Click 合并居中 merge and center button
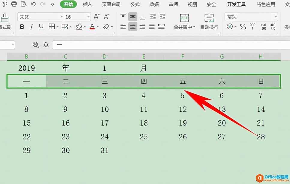This screenshot has width=290, height=184. coord(184,22)
